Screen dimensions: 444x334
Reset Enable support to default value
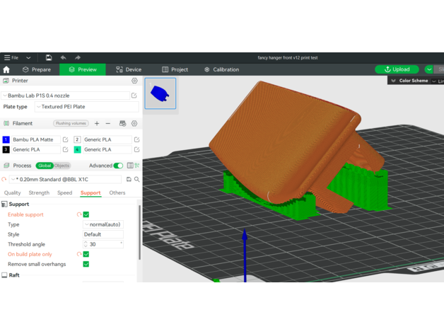click(x=78, y=214)
